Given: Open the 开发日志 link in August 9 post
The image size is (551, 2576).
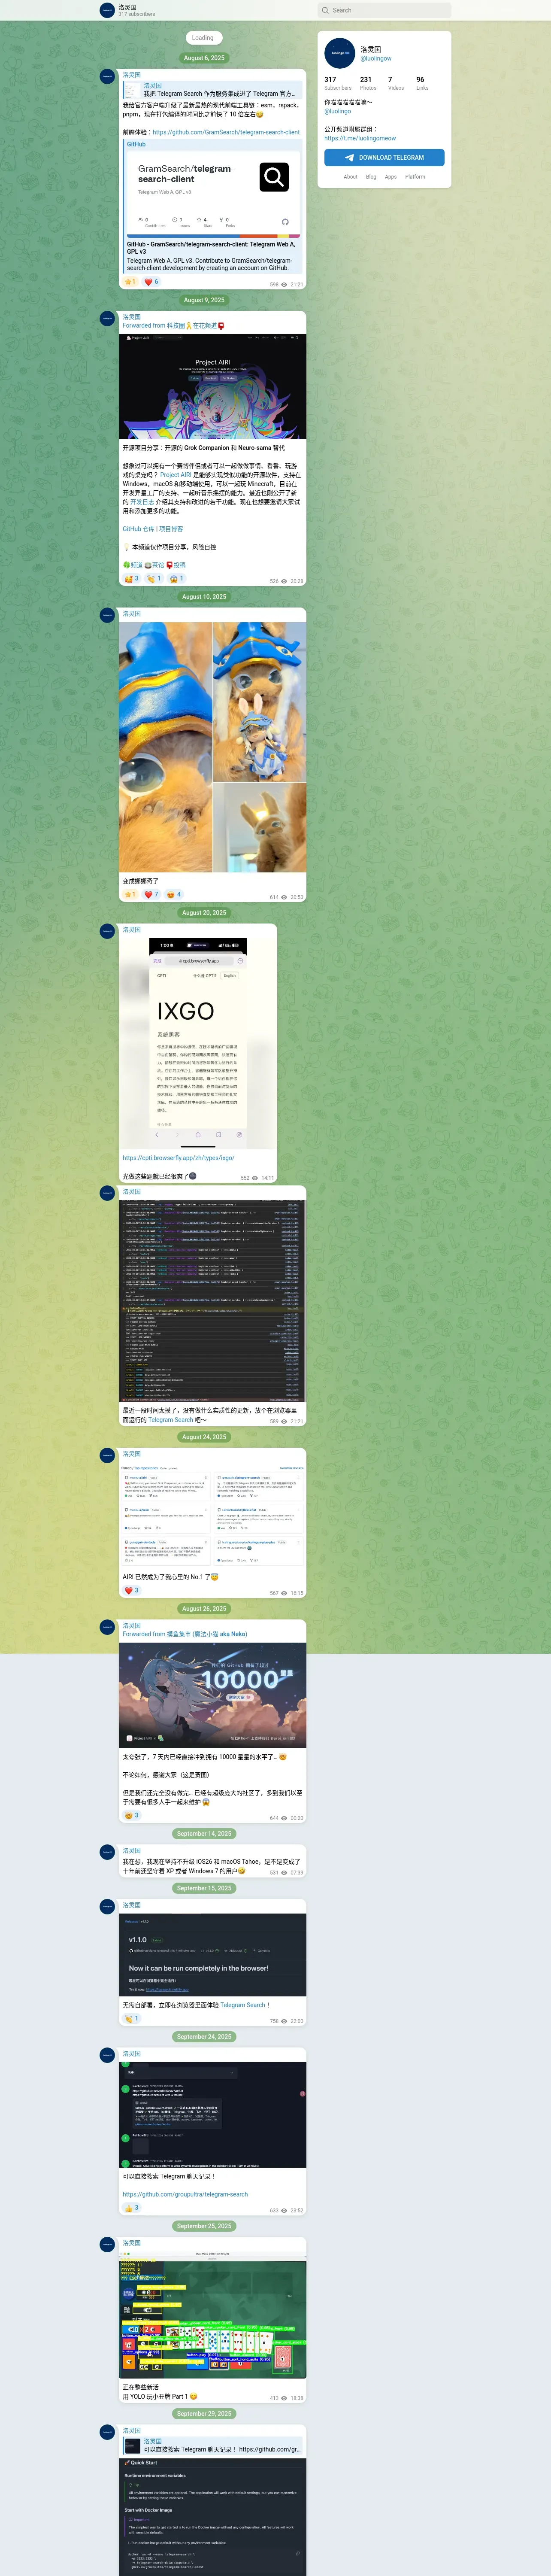Looking at the screenshot, I should pos(142,502).
